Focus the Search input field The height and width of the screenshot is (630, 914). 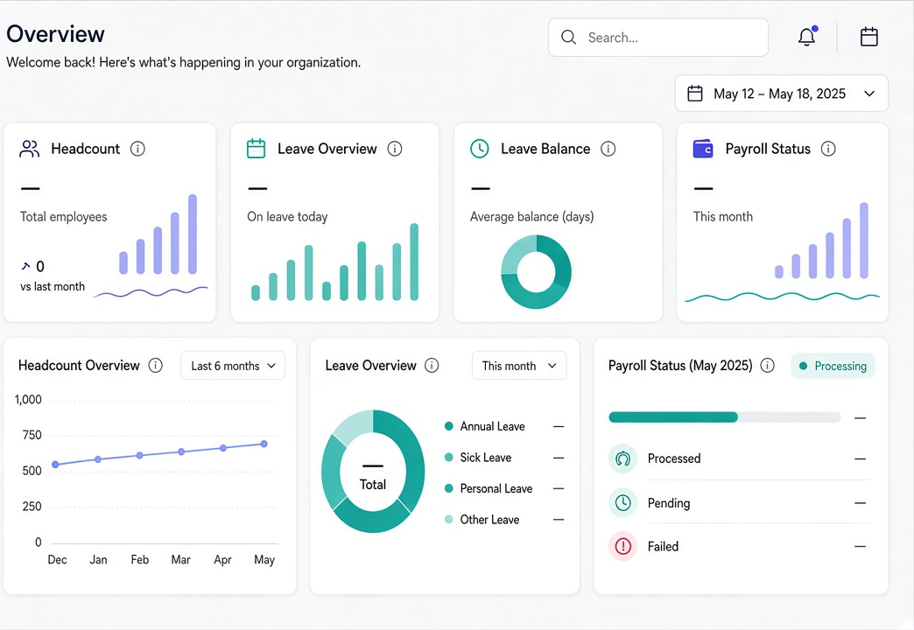tap(658, 38)
